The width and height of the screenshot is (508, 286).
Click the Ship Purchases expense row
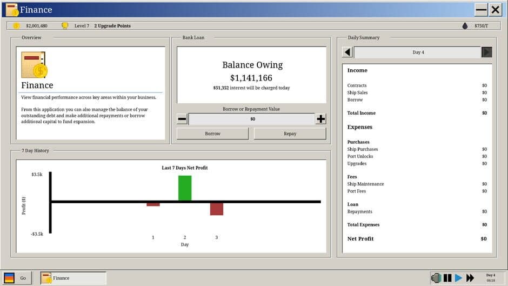(x=417, y=149)
